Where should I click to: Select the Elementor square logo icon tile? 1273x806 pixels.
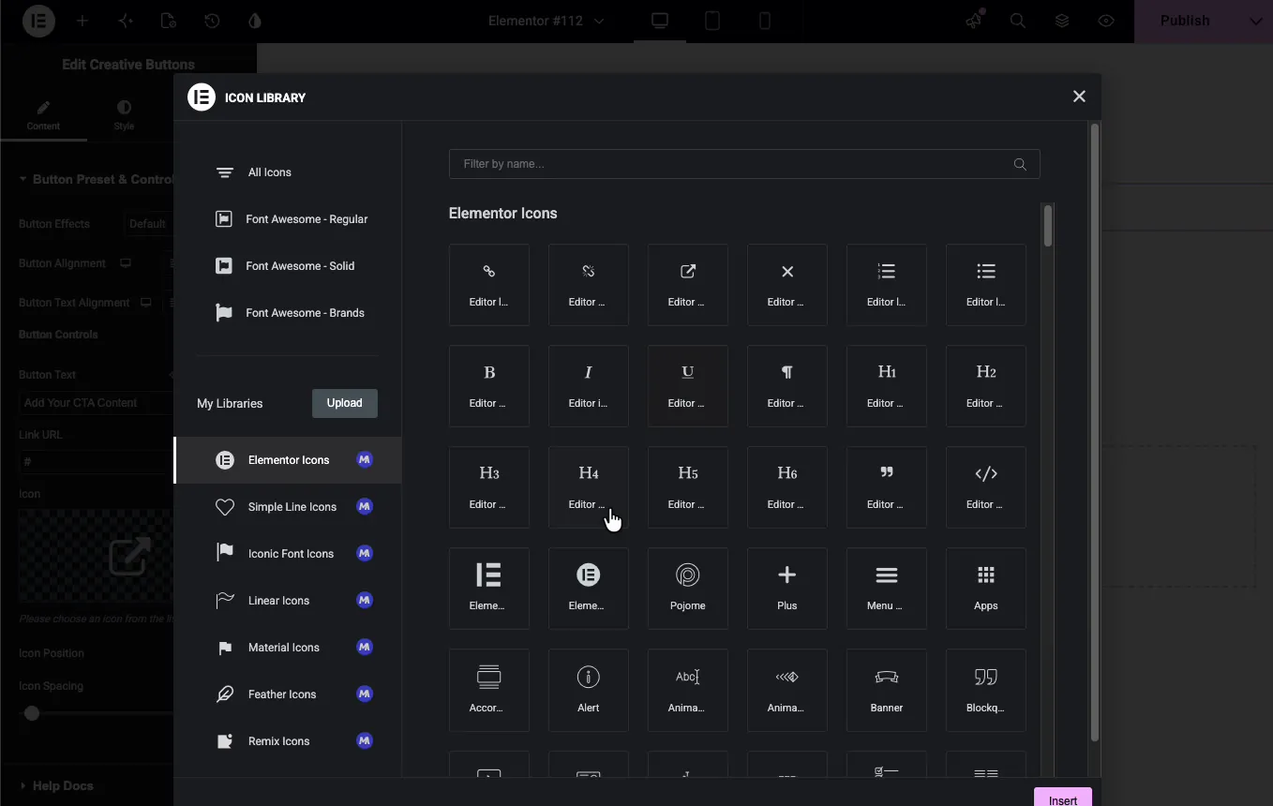489,589
